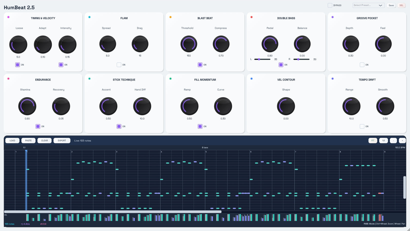Viewport: 410px width, 231px height.
Task: Click the 'Live: 133 notes' status text
Action: (83, 141)
